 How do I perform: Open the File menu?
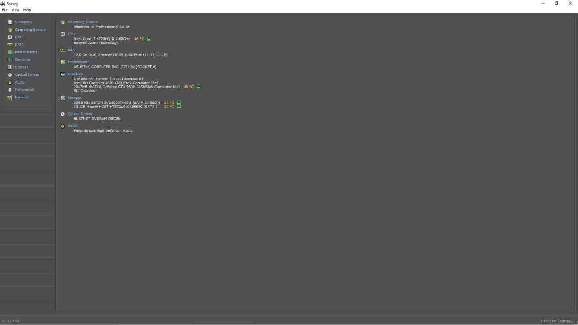[5, 10]
